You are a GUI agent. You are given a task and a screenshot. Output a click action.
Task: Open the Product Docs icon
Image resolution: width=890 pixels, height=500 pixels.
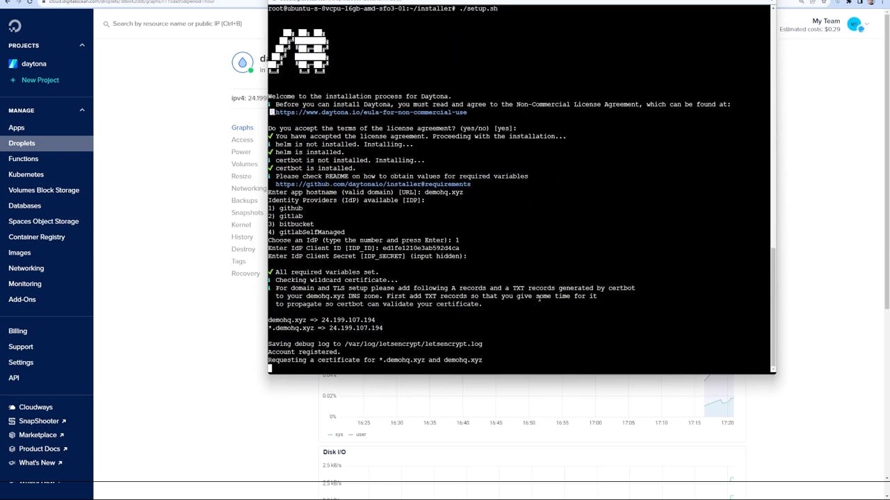click(13, 449)
